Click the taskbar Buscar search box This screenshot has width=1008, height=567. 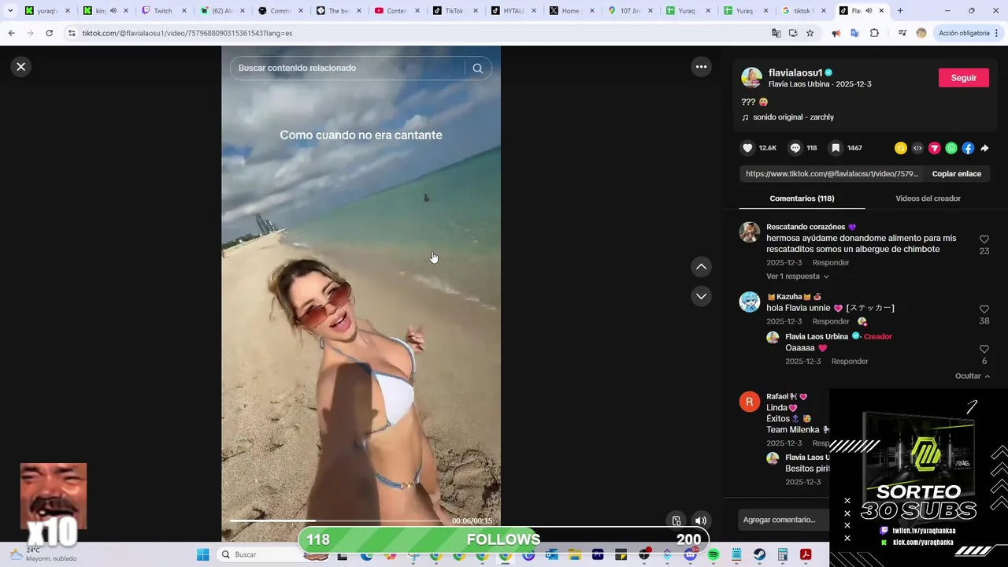tap(256, 554)
